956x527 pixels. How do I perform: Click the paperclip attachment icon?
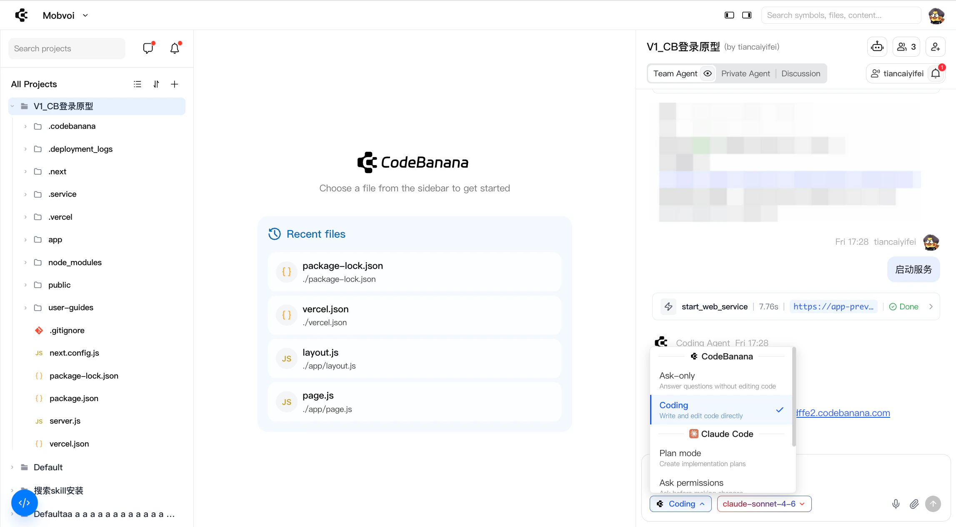pyautogui.click(x=914, y=504)
